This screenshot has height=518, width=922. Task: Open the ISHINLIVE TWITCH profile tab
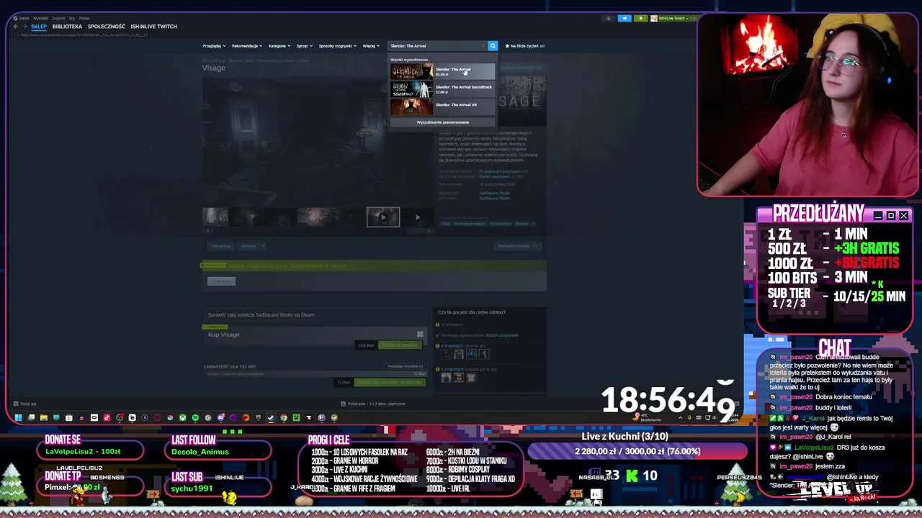[x=154, y=27]
